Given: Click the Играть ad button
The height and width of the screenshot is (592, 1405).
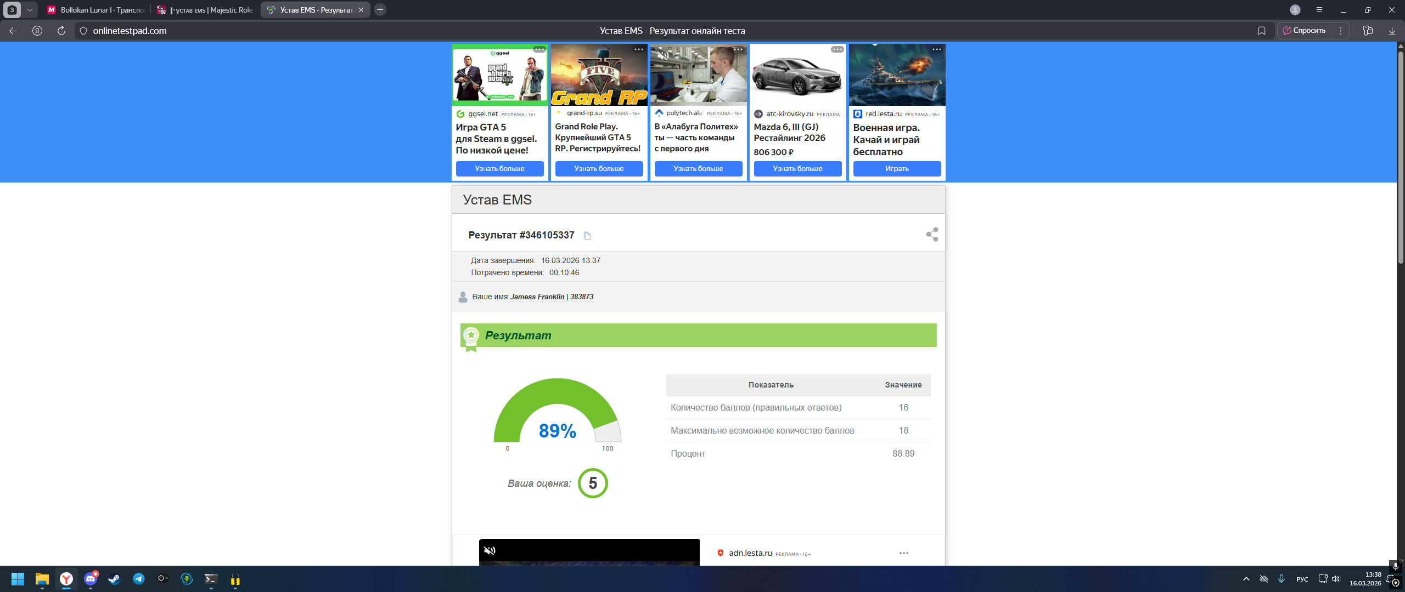Looking at the screenshot, I should tap(897, 169).
